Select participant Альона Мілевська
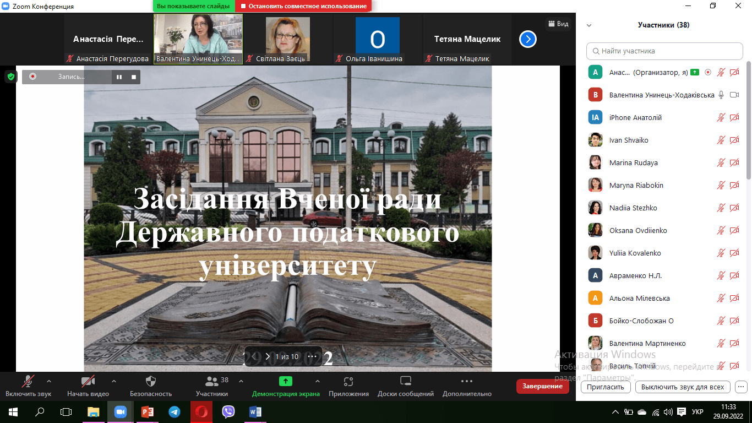This screenshot has width=752, height=423. point(663,298)
